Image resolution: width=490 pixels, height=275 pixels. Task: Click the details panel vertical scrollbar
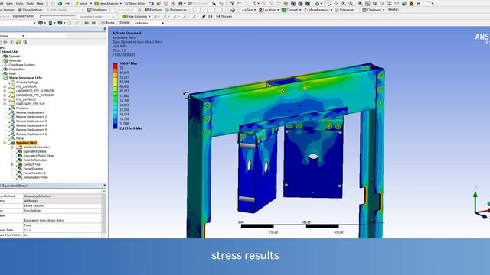point(104,212)
